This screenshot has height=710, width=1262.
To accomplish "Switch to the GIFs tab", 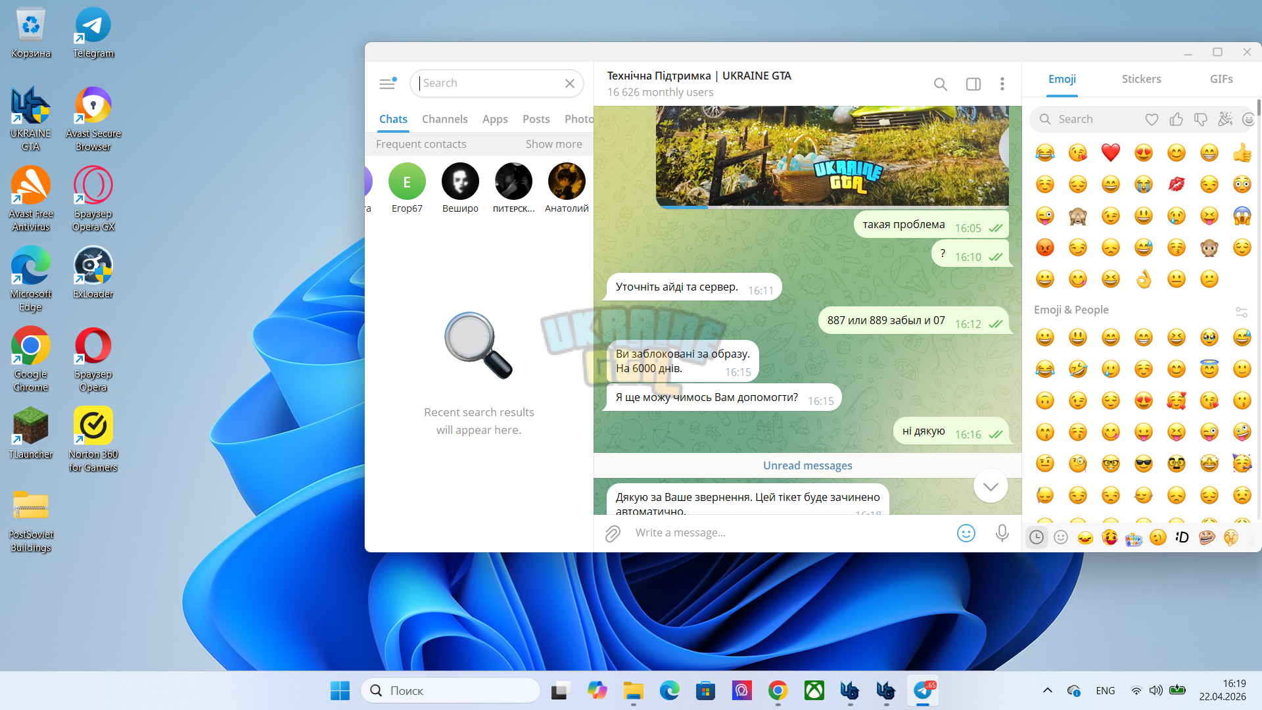I will point(1221,79).
